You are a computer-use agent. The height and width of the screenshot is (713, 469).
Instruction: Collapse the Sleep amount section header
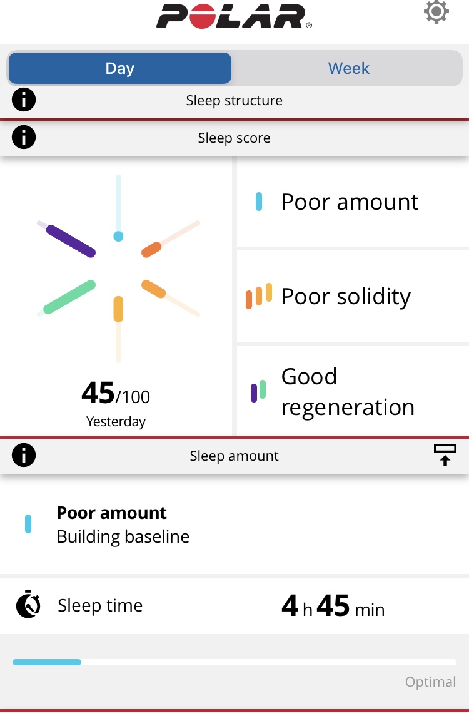click(x=234, y=456)
